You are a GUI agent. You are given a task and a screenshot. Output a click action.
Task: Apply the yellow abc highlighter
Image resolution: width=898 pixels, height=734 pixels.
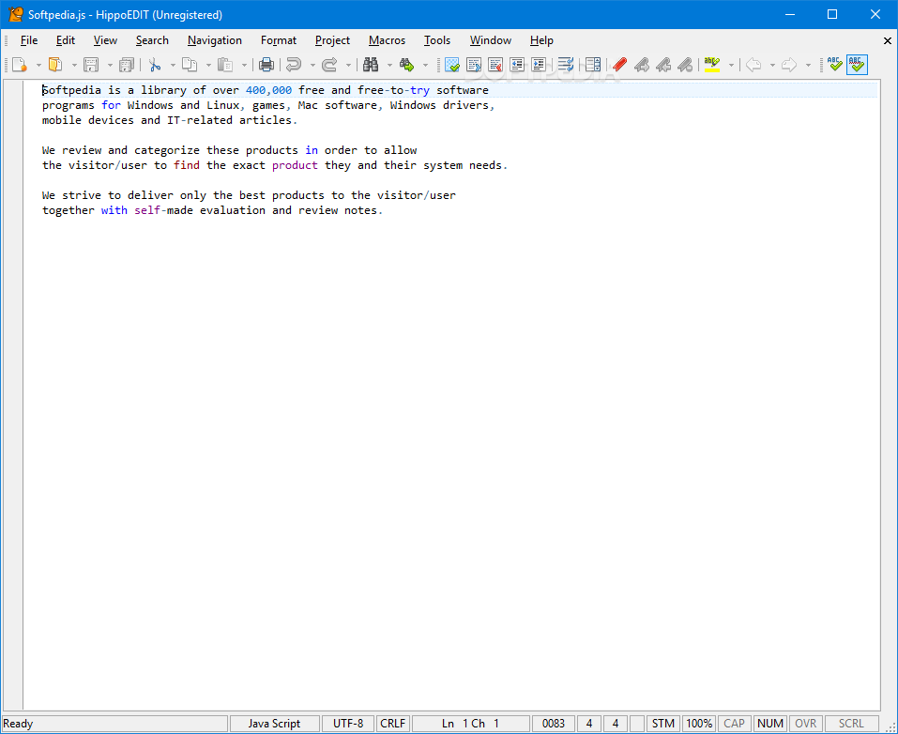712,65
